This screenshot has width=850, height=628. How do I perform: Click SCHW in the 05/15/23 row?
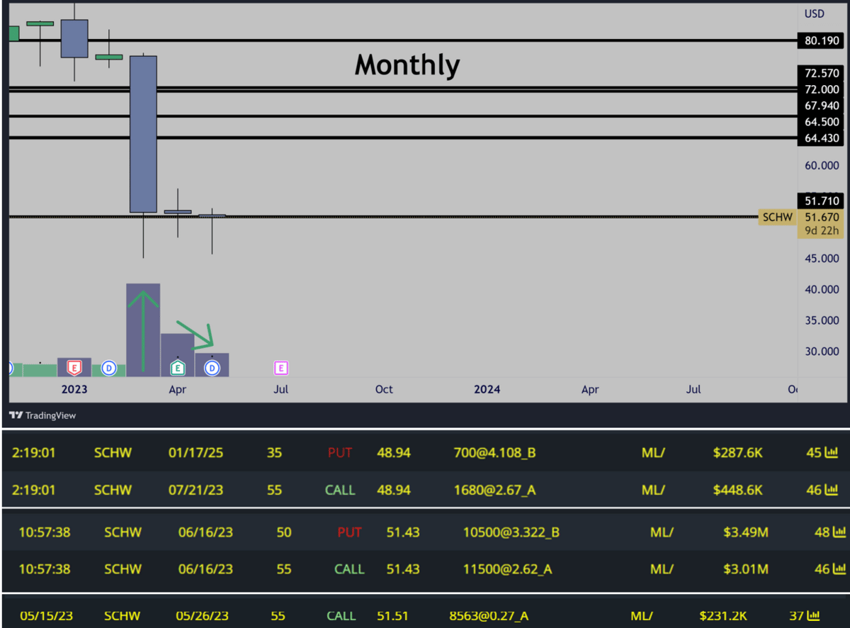click(122, 616)
